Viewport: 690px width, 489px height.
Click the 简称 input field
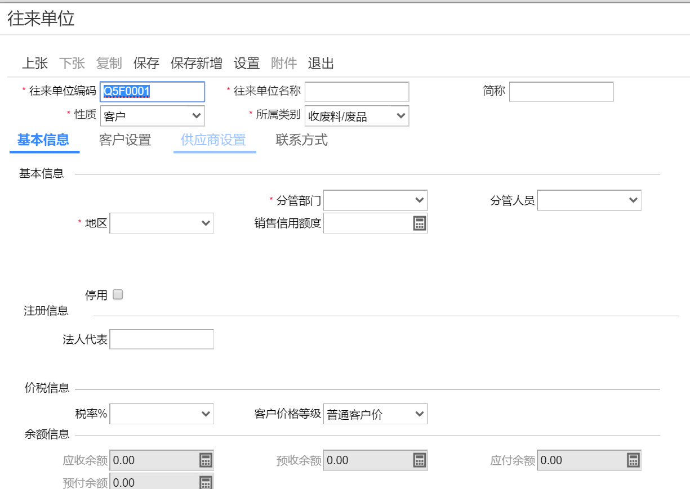pos(561,92)
